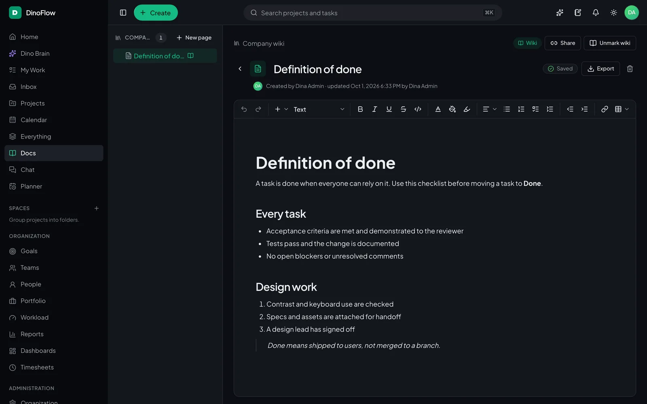Click the Export button
The image size is (647, 404).
[x=600, y=69]
